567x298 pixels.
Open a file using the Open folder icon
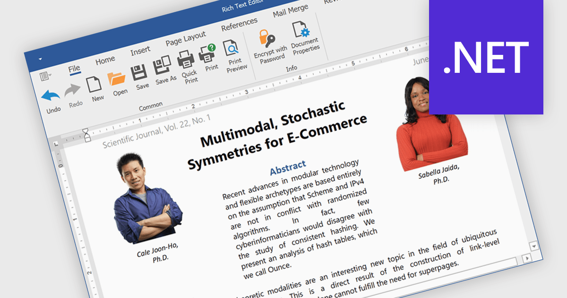116,79
